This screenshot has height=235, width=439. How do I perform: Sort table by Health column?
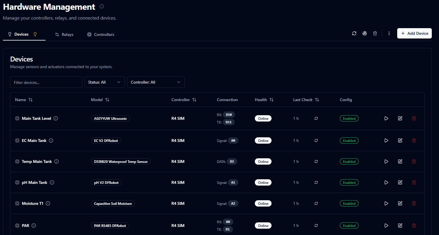pyautogui.click(x=264, y=100)
